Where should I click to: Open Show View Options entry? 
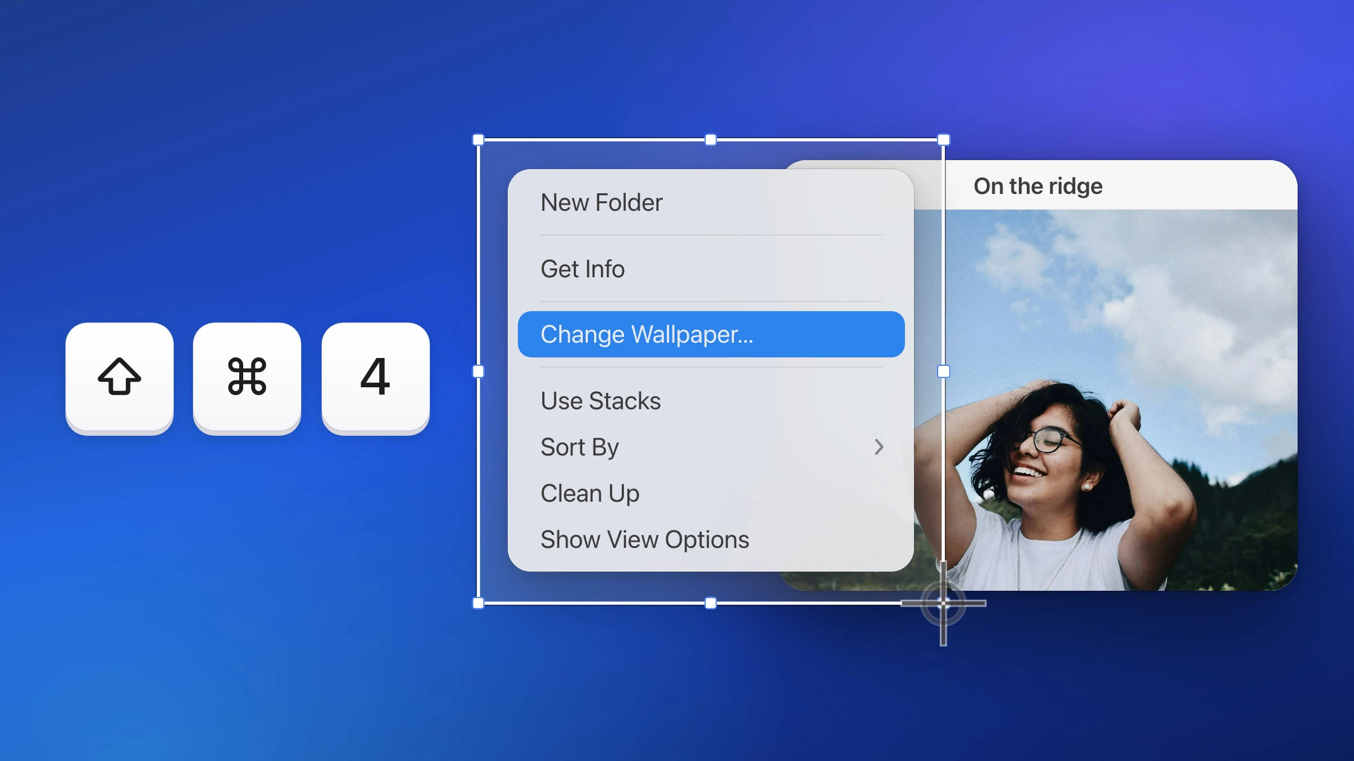tap(711, 539)
